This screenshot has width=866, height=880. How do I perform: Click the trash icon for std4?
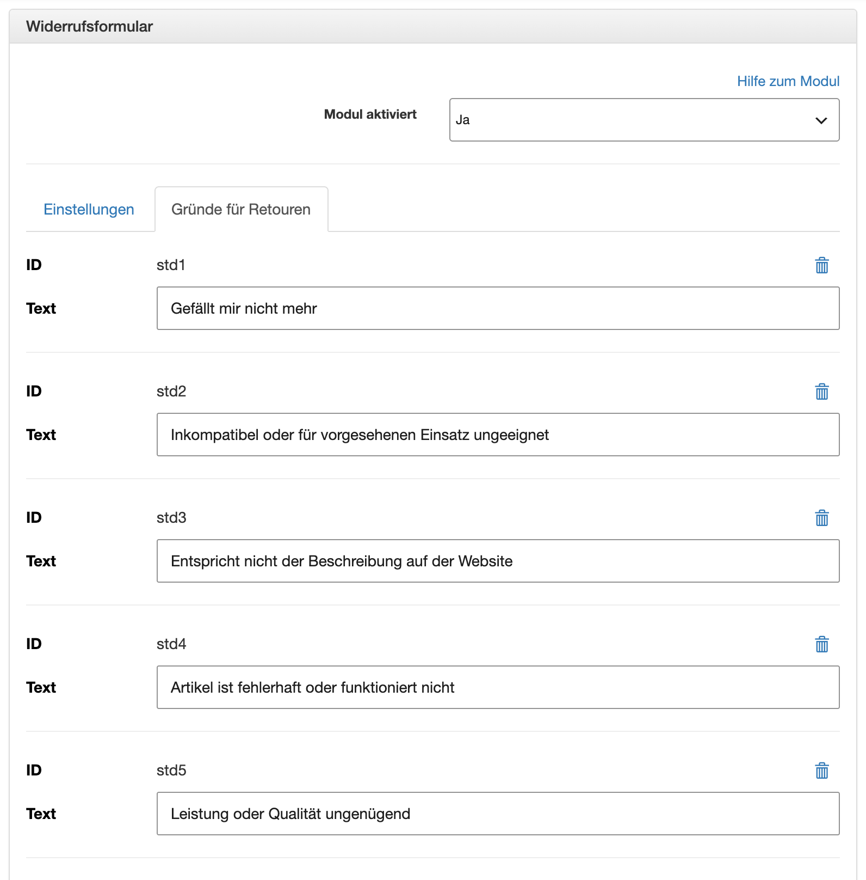tap(821, 644)
